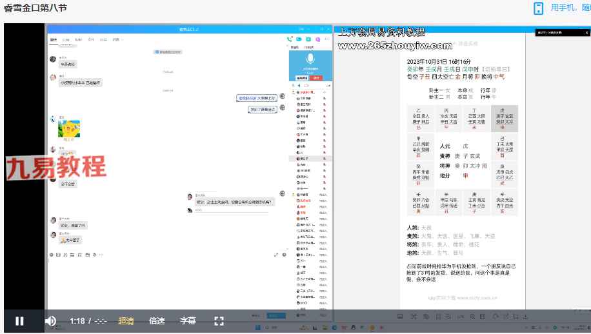
Task: Open the more options ellipsis in chat header
Action: (326, 39)
